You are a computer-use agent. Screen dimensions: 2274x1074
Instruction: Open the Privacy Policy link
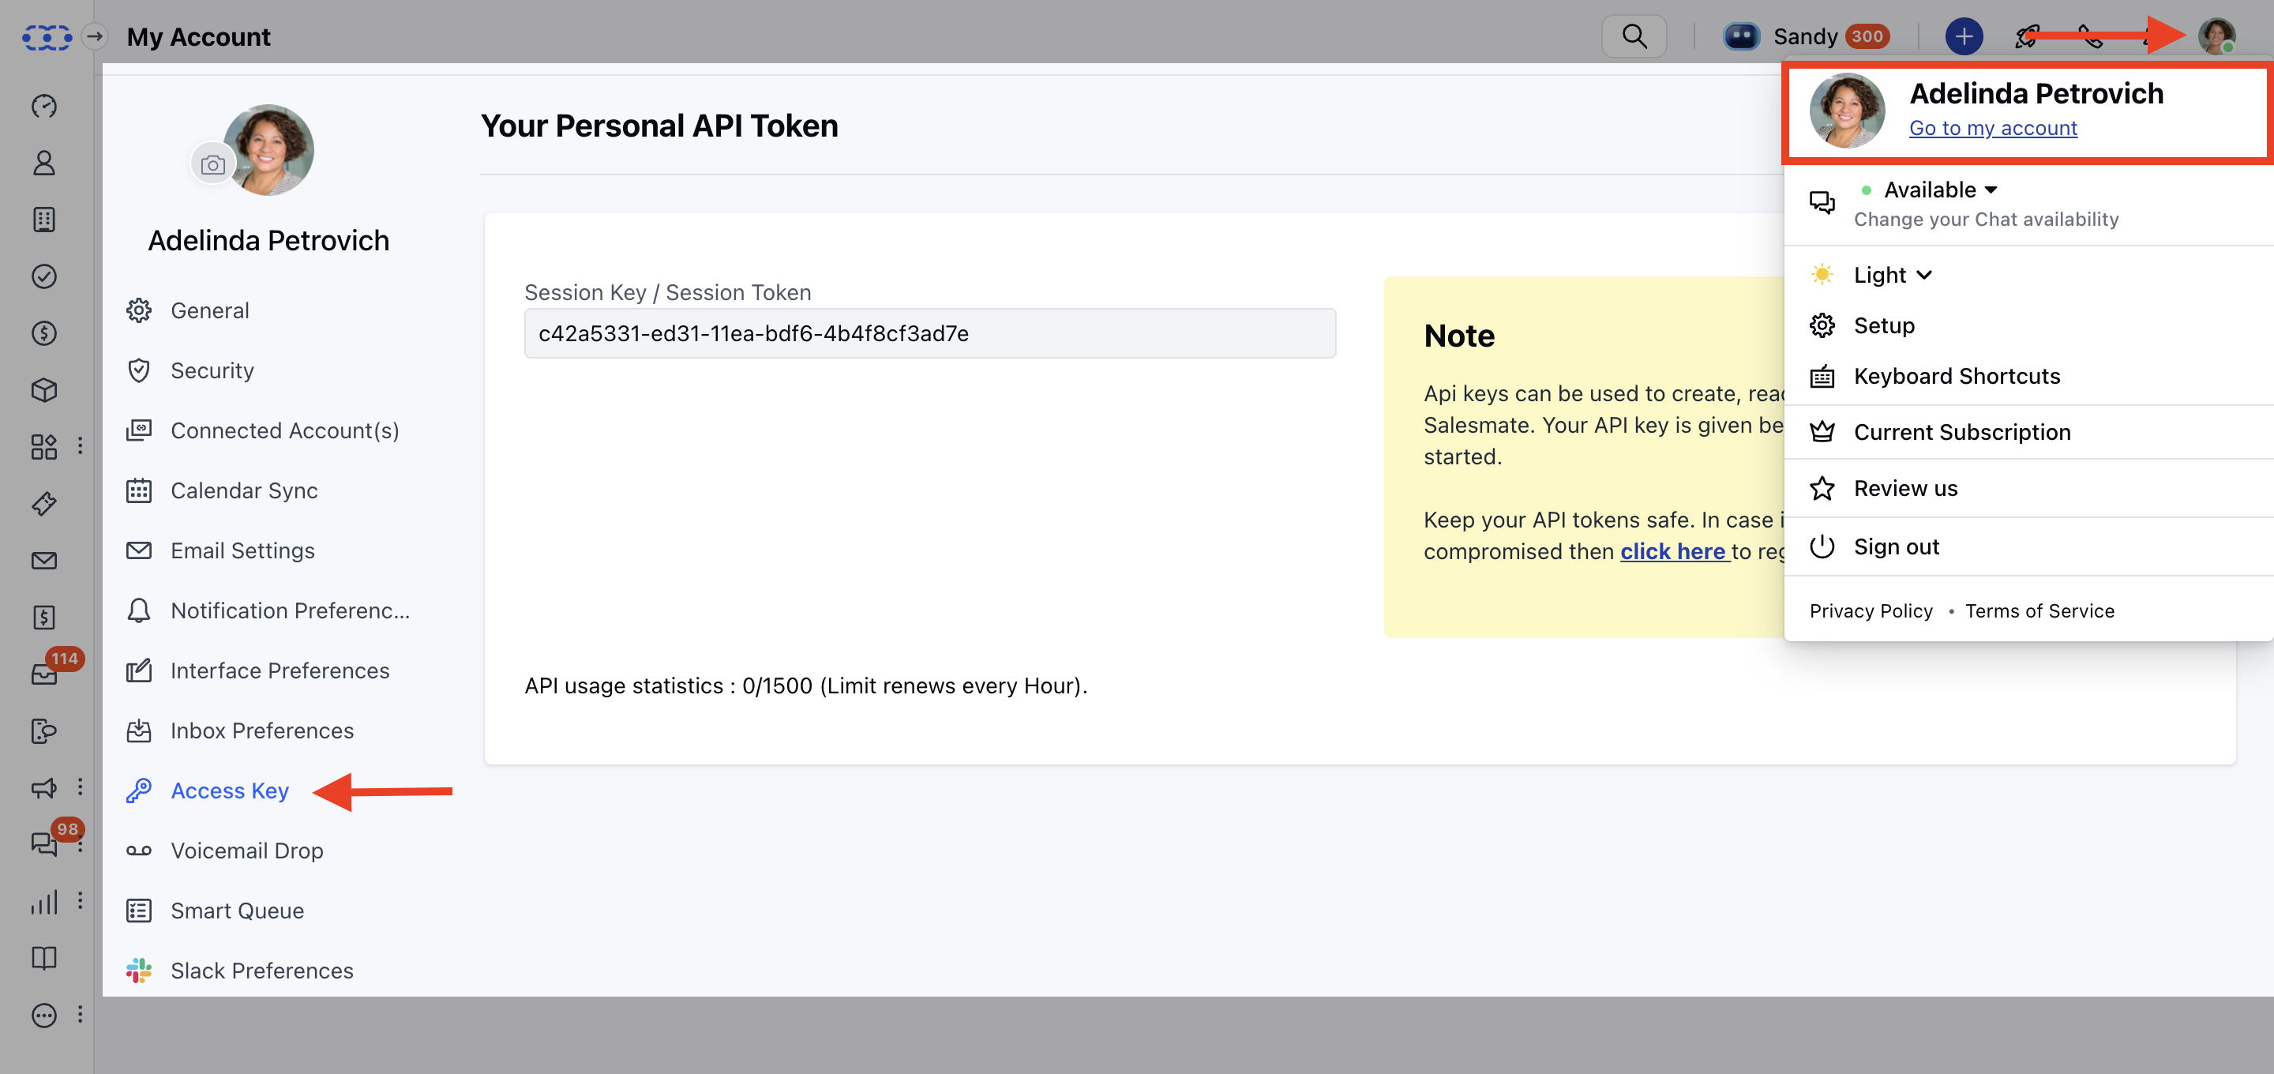[x=1871, y=611]
